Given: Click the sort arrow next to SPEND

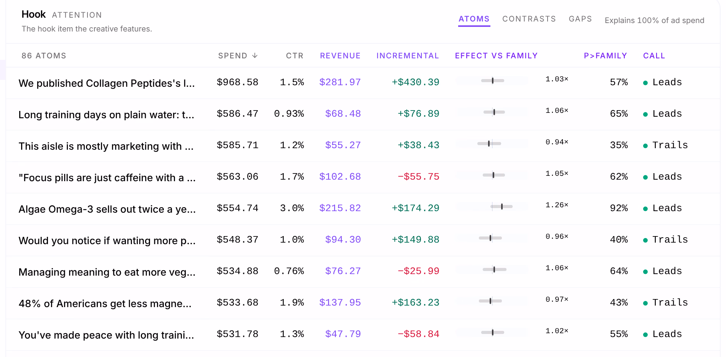Looking at the screenshot, I should pyautogui.click(x=255, y=56).
